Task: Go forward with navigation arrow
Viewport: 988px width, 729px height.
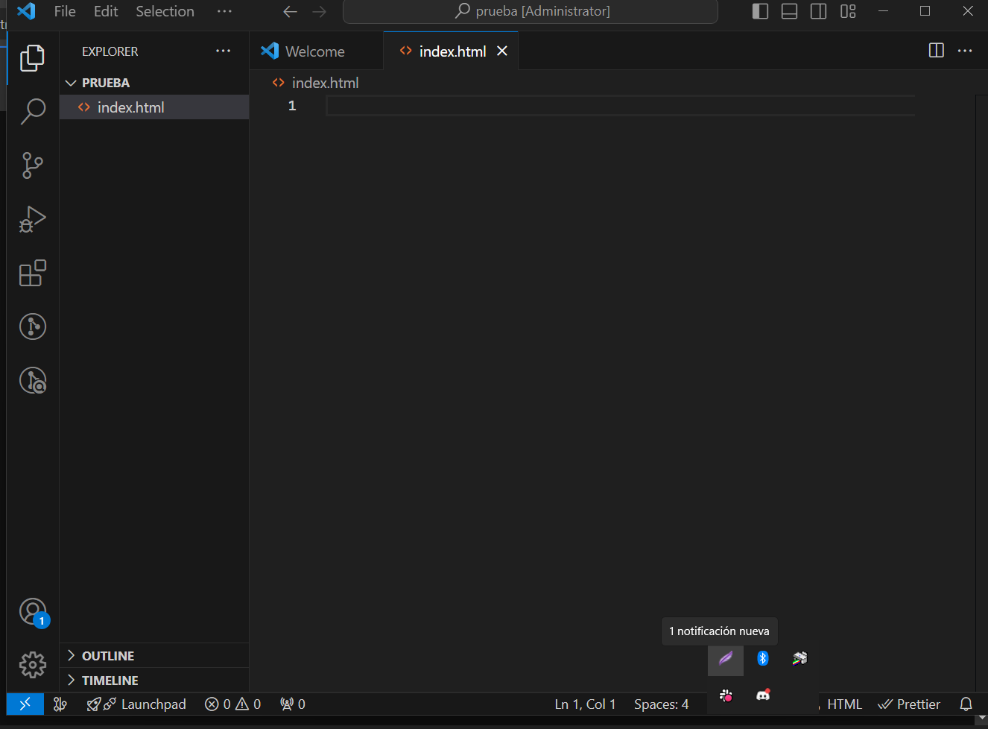Action: pyautogui.click(x=319, y=11)
